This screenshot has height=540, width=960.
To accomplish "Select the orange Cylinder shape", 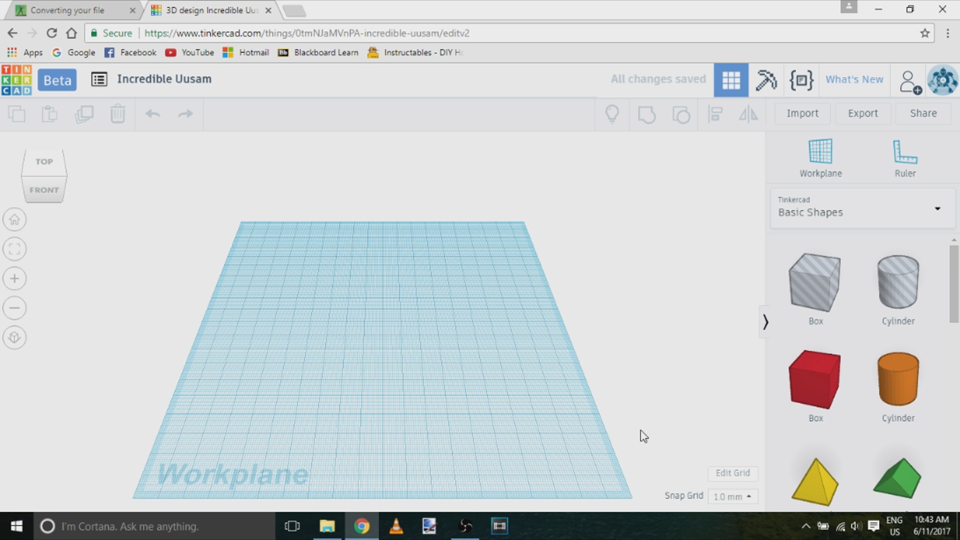I will (x=898, y=379).
